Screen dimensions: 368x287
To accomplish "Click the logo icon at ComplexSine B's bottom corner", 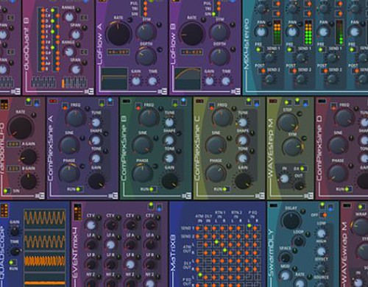I will coord(187,196).
